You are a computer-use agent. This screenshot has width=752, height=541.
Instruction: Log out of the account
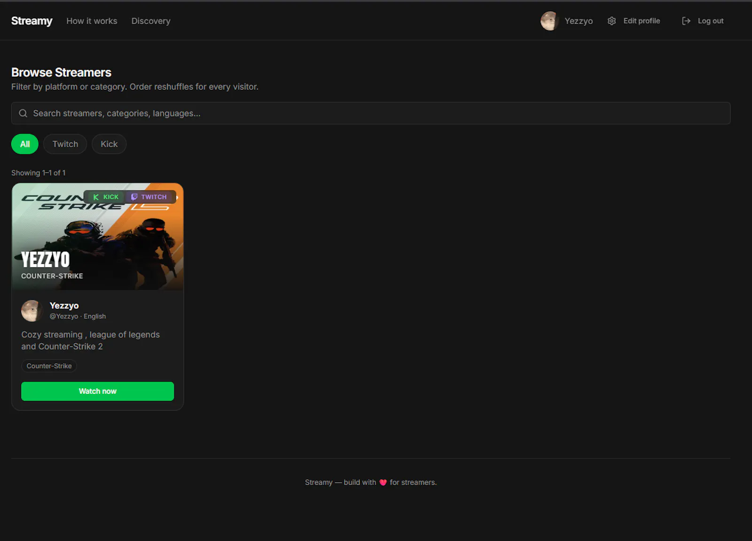pyautogui.click(x=710, y=21)
